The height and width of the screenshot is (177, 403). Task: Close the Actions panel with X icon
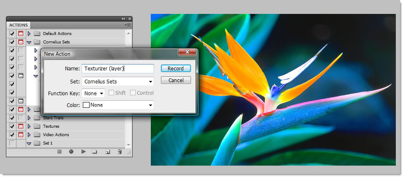(130, 19)
